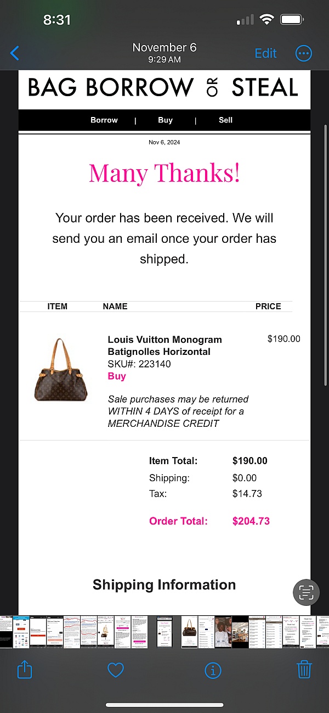Select the handbag photo thumbnail in filmstrip
329x713 pixels.
[189, 632]
